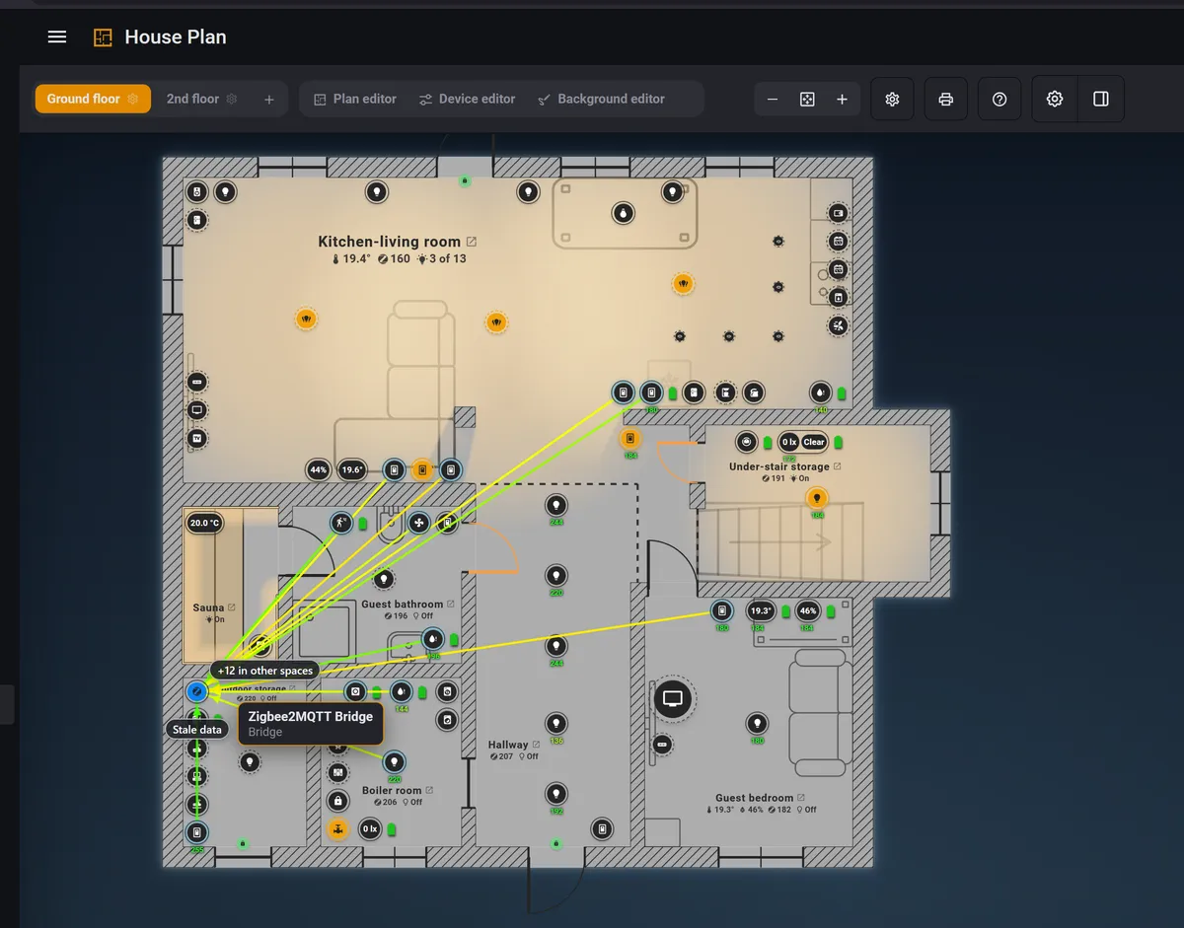Toggle the Boiler room light bulb labeled 220
Image resolution: width=1184 pixels, height=928 pixels.
coord(395,761)
